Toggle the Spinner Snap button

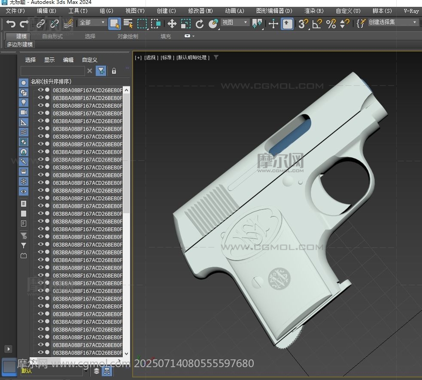coord(344,24)
